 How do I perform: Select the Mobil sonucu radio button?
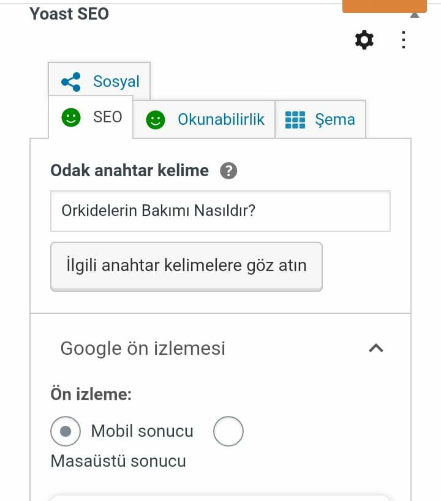pyautogui.click(x=66, y=431)
